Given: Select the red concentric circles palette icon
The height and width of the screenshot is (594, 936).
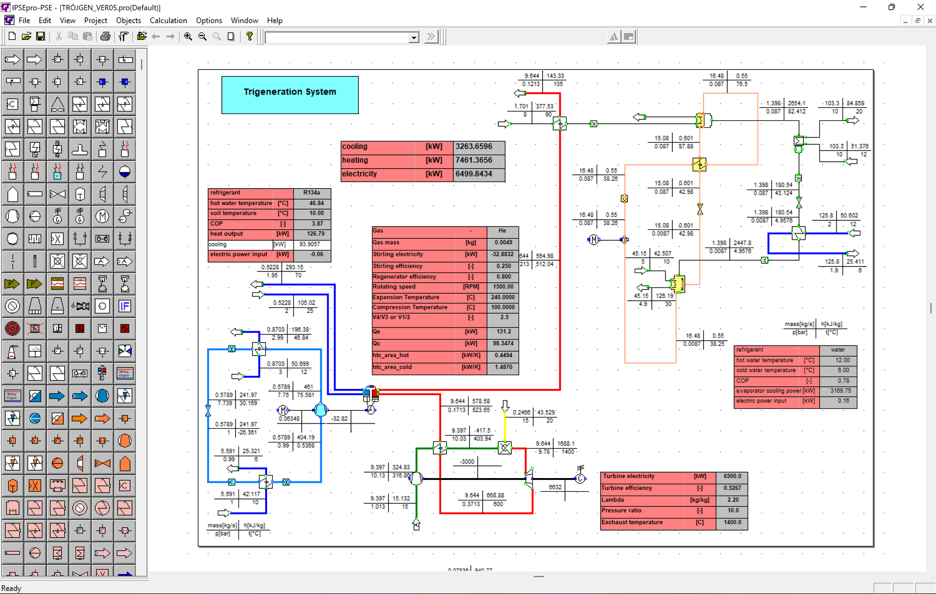Looking at the screenshot, I should 13,328.
